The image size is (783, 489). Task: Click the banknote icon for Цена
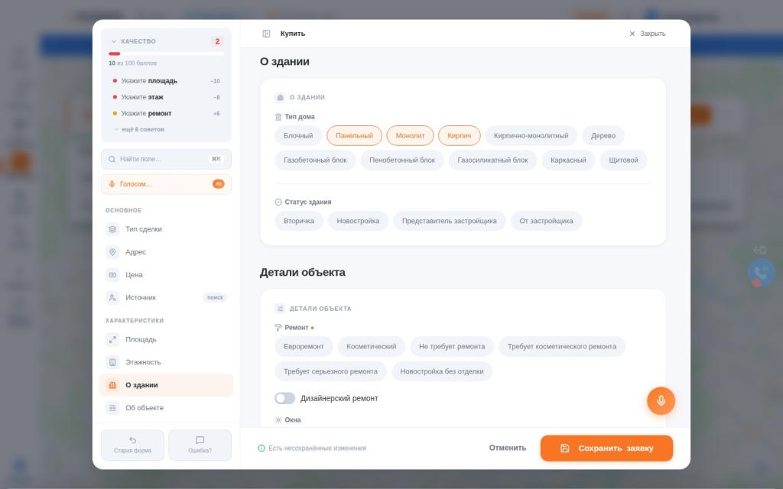112,275
